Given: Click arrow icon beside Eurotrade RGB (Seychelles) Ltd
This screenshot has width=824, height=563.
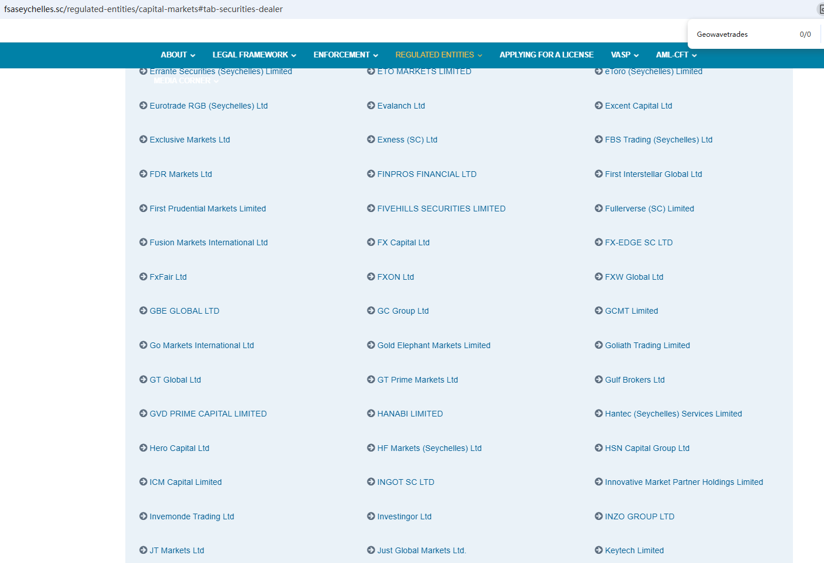Looking at the screenshot, I should pos(143,106).
